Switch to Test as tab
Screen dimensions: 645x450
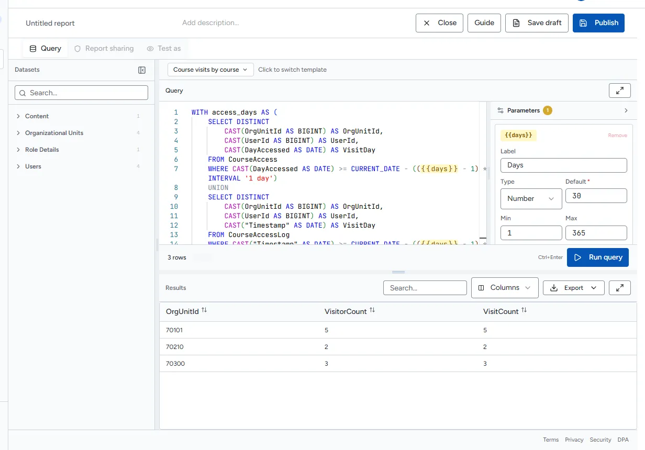[x=164, y=49]
